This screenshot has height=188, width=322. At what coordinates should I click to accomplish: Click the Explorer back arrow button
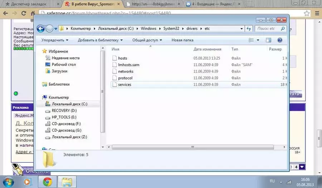[x=41, y=29]
